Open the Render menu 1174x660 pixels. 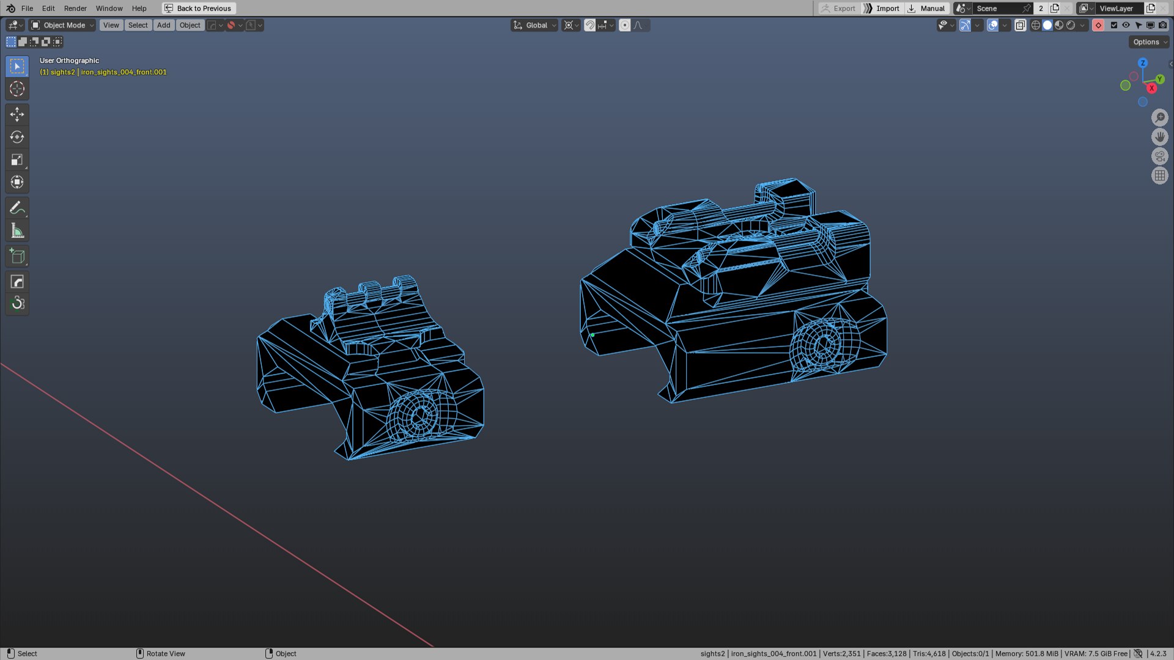[x=75, y=9]
